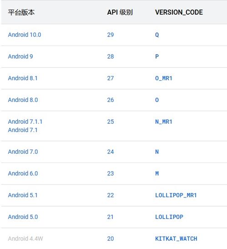Open the Android 5.0 platform link
This screenshot has height=249, width=227.
pos(23,217)
